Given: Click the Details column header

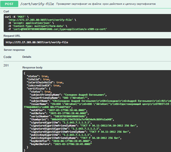Looking at the screenshot, I should pos(27,57).
